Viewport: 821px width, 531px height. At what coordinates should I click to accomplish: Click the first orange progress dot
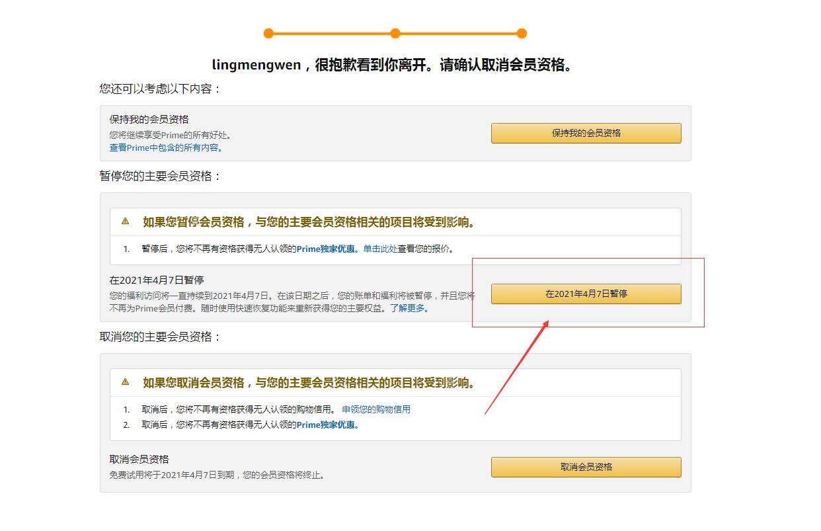[268, 33]
